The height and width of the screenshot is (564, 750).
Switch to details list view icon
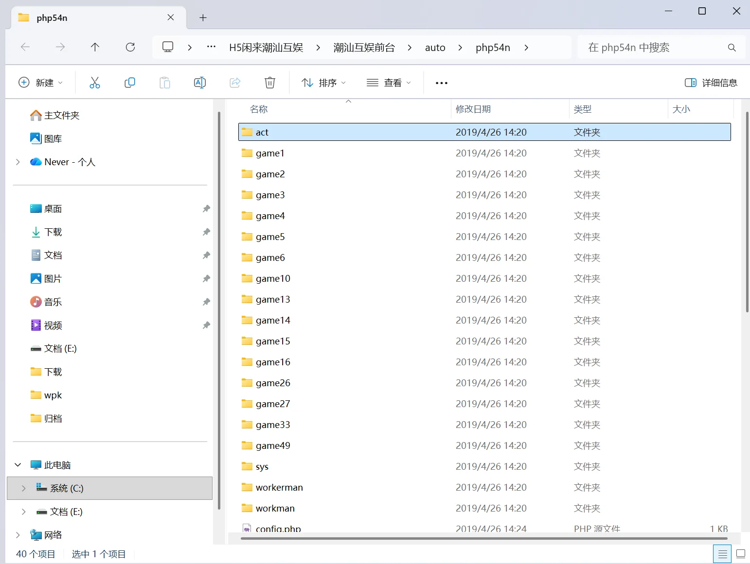point(723,554)
